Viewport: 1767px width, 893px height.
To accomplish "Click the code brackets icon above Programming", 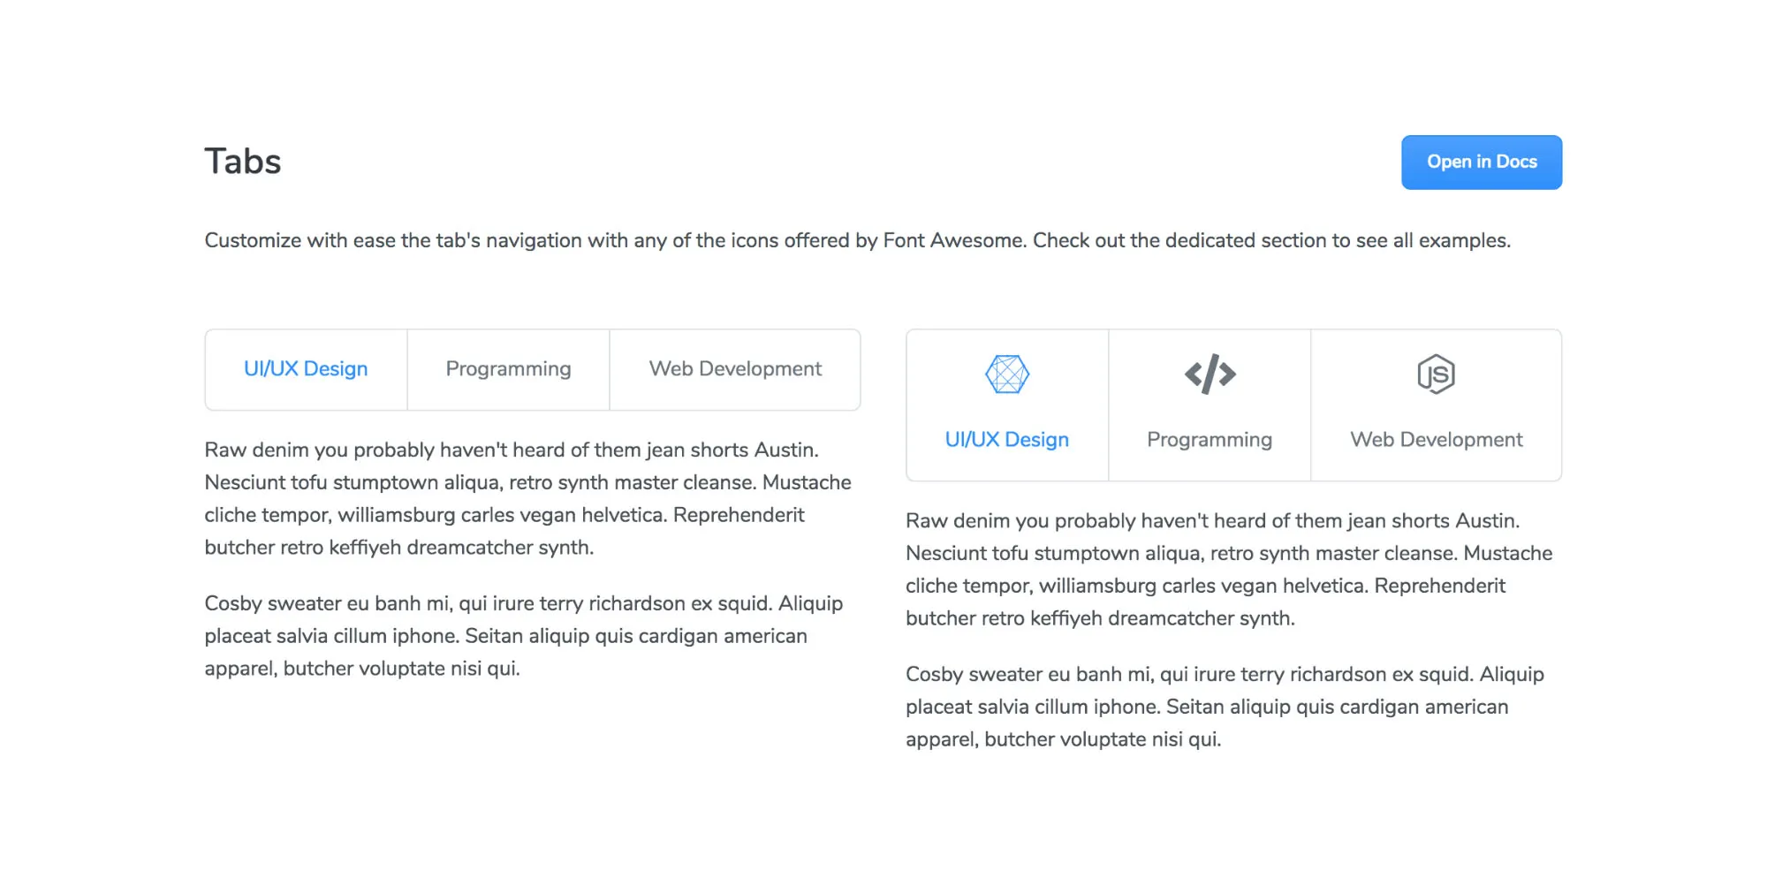I will (1210, 374).
